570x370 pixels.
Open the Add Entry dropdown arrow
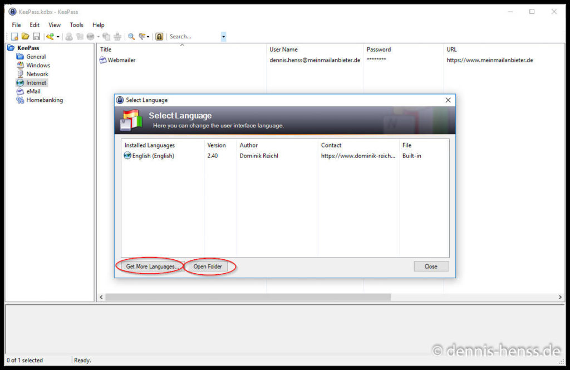click(58, 37)
